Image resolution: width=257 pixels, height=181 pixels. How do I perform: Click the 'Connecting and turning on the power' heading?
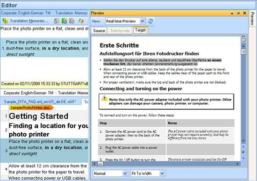pyautogui.click(x=141, y=88)
